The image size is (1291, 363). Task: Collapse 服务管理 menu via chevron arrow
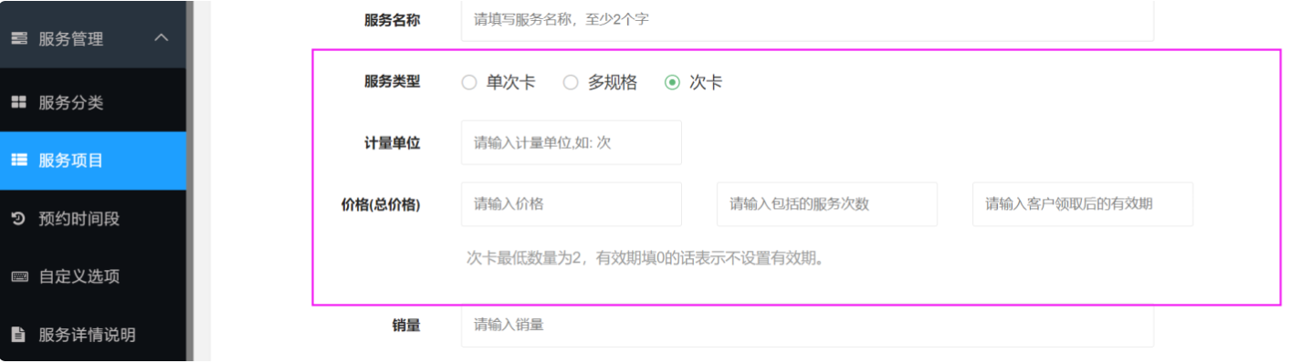(x=162, y=38)
